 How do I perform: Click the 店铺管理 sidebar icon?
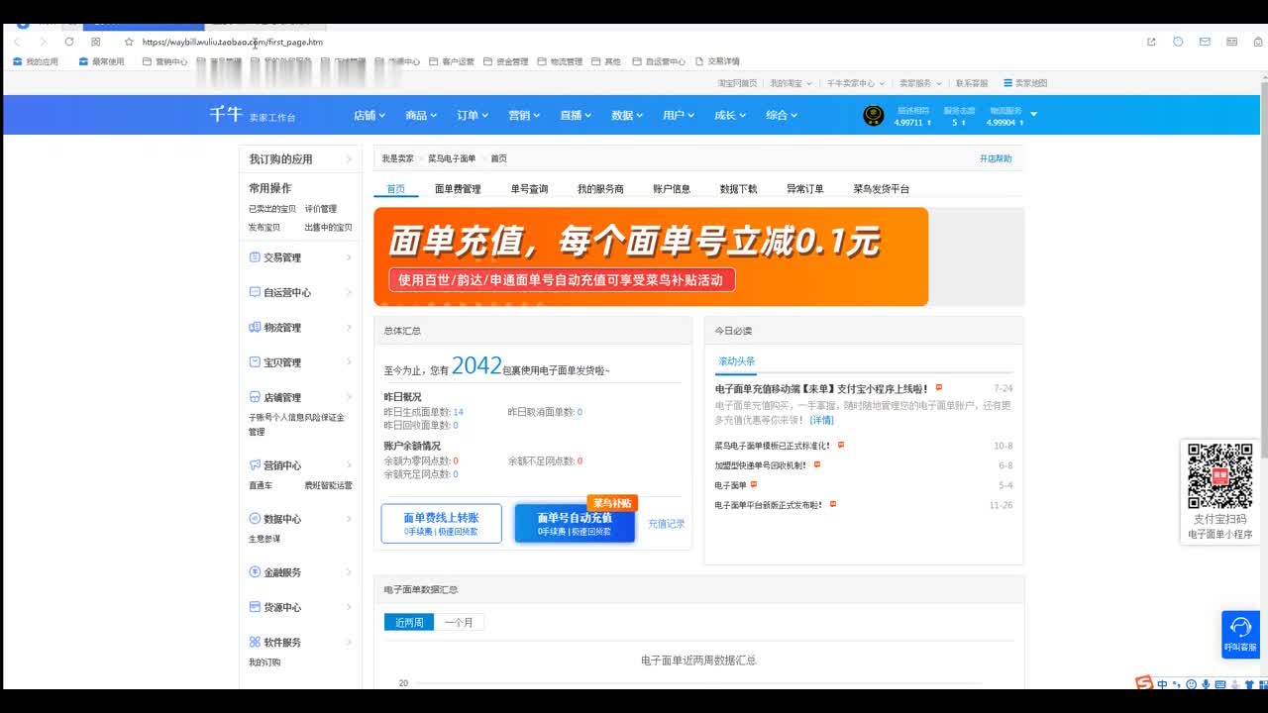pos(255,397)
